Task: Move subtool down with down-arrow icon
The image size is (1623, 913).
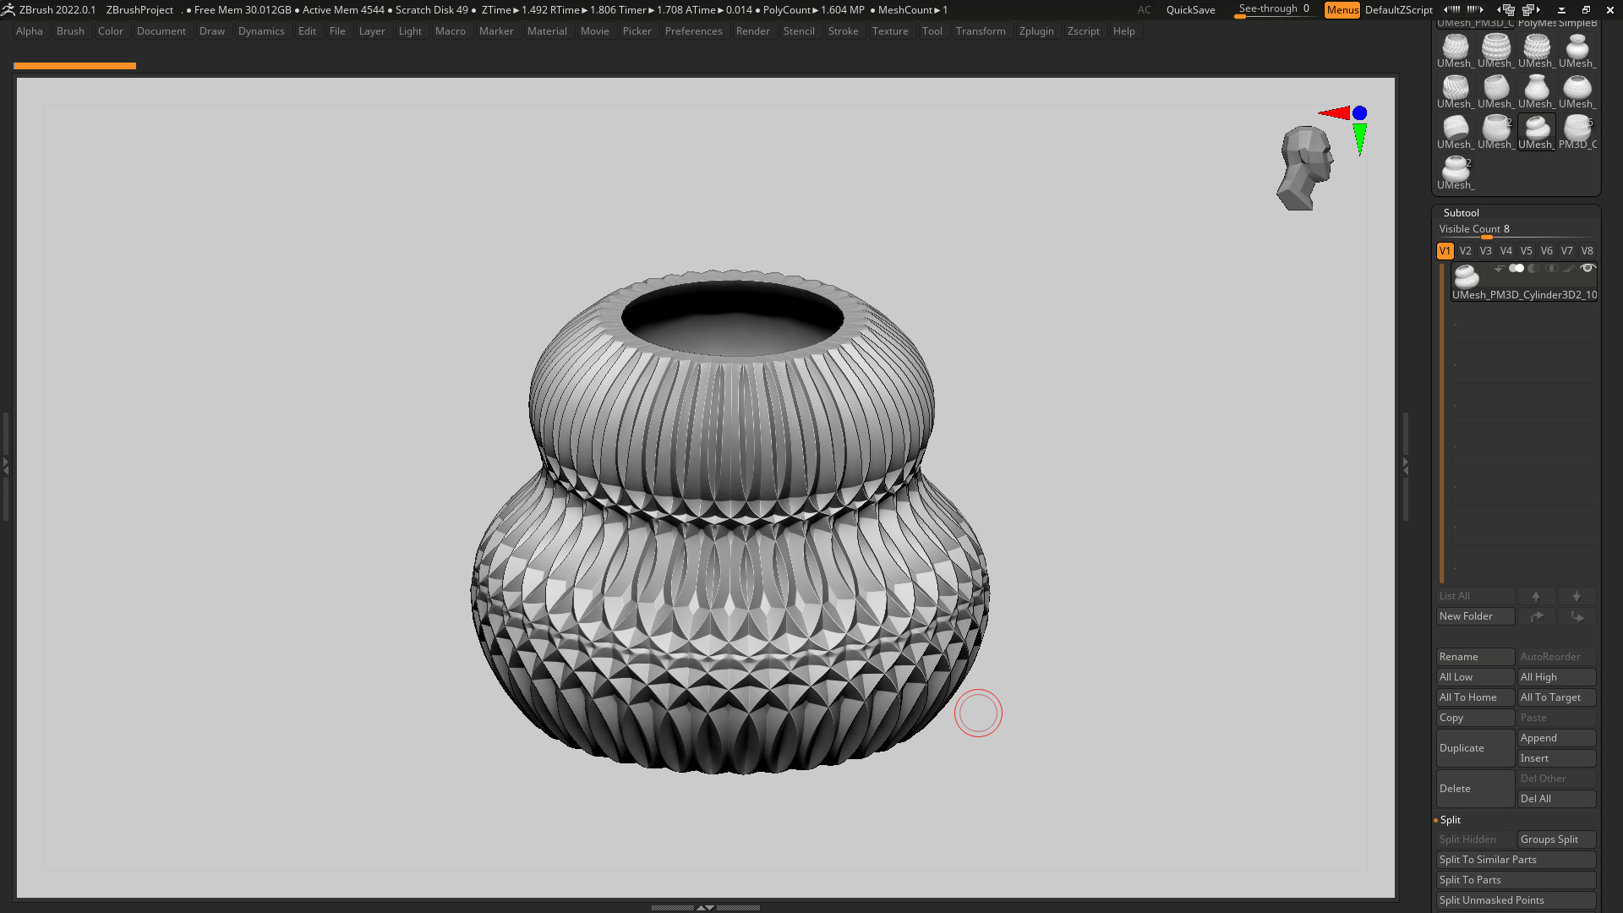Action: click(1577, 596)
